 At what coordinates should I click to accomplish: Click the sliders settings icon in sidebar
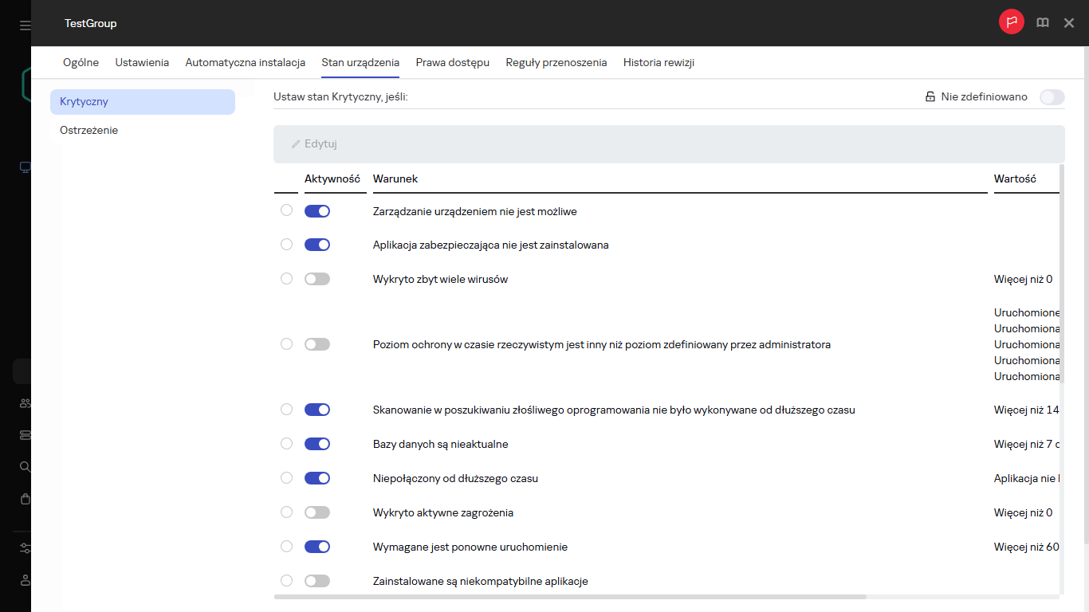(26, 548)
